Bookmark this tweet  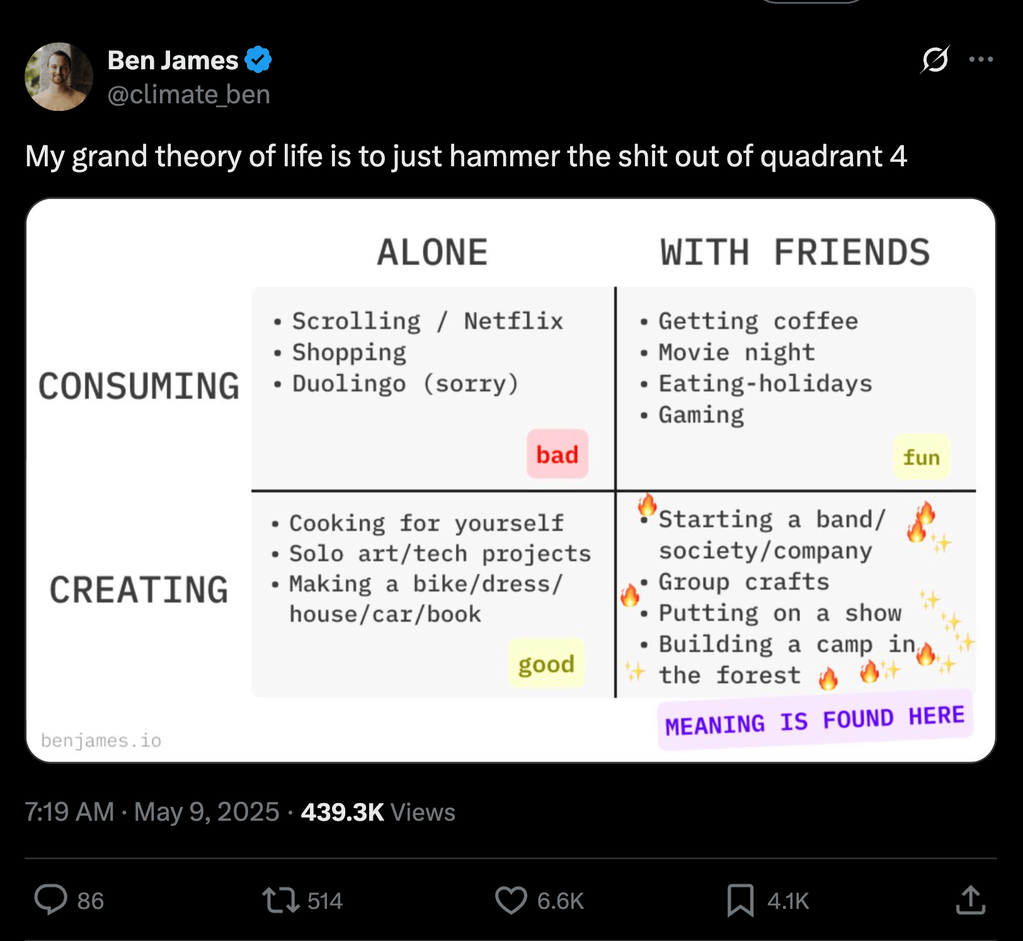coord(740,899)
